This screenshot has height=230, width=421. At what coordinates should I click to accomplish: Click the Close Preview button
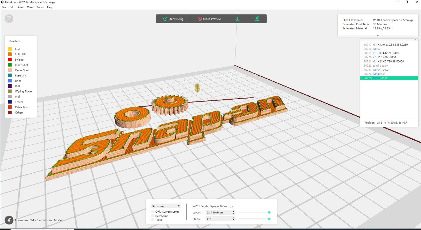[x=209, y=19]
